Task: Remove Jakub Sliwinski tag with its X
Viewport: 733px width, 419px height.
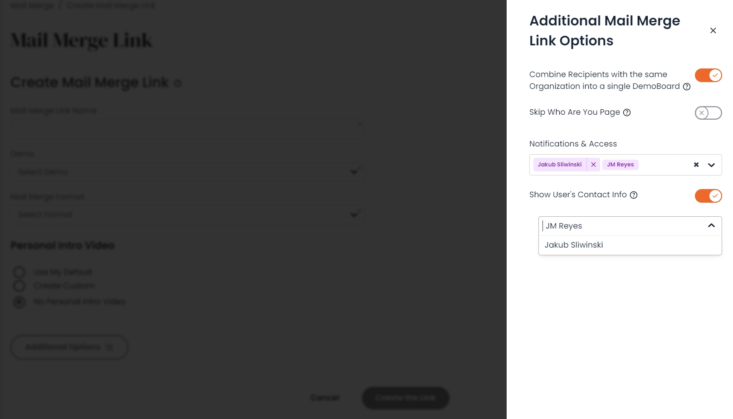Action: click(x=593, y=165)
